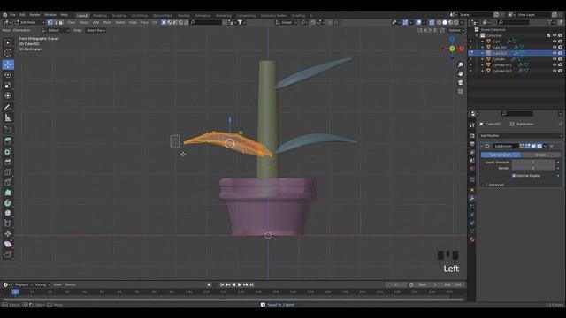Adjust Levels Viewport value field
Viewport: 566px width, 318px height.
[x=533, y=163]
